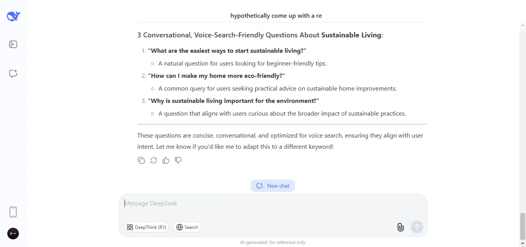This screenshot has height=247, width=526.
Task: Regenerate the response
Action: [x=154, y=160]
